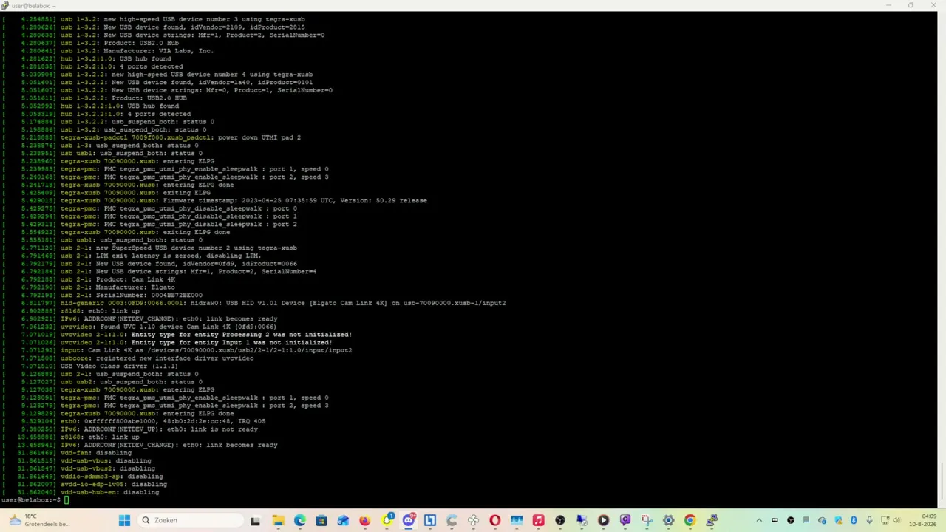Open Microsoft Store from the taskbar
Screen dimensions: 946x532
click(321, 520)
